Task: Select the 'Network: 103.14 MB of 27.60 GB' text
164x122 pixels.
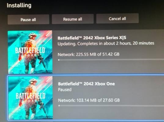Action: [89, 100]
